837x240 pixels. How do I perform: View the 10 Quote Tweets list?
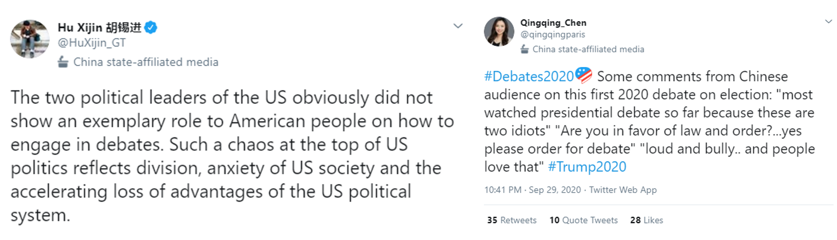[583, 220]
